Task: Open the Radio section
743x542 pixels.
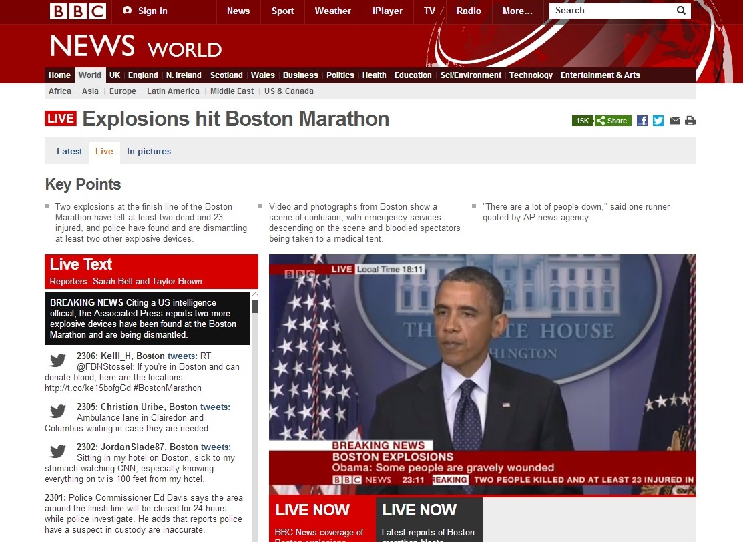Action: (x=469, y=11)
